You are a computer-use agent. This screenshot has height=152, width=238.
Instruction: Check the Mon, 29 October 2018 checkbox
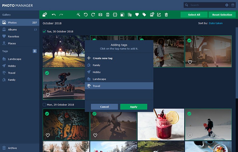(44, 105)
